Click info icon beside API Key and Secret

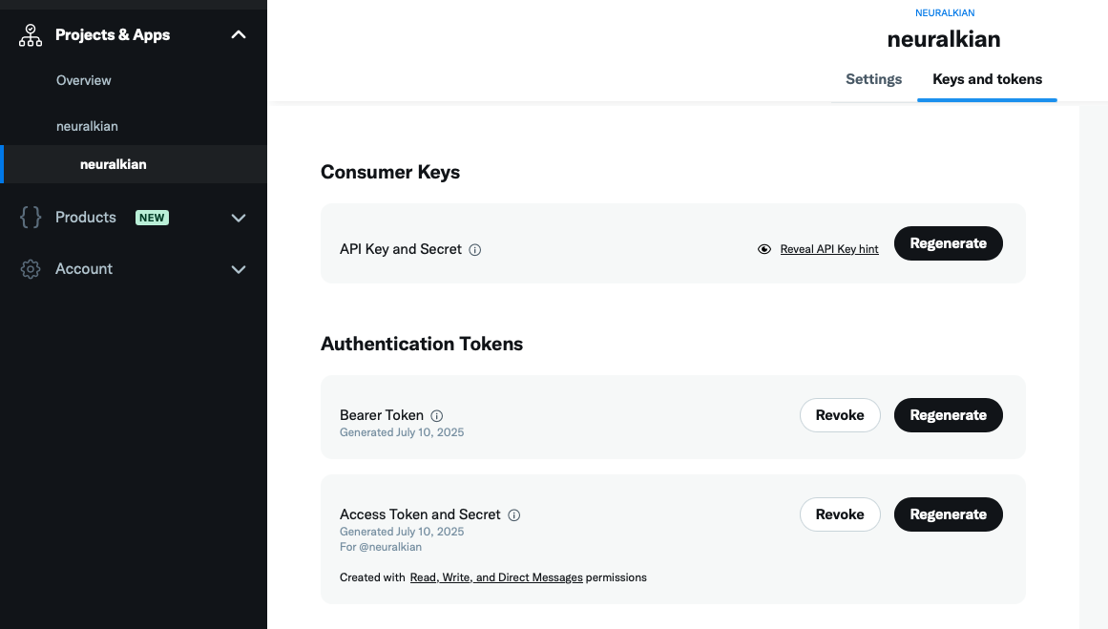475,250
